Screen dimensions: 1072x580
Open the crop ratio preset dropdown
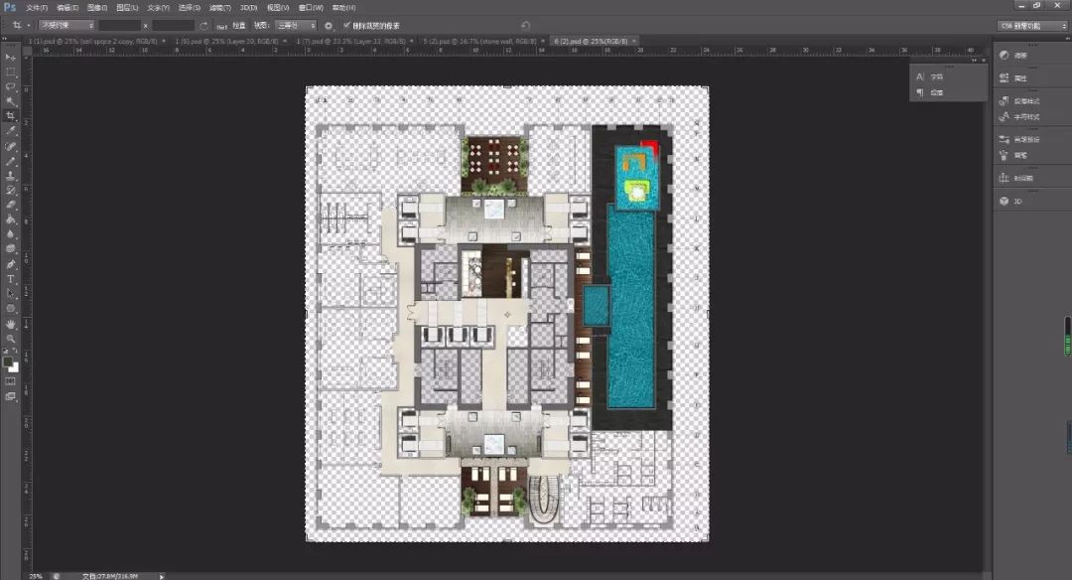pyautogui.click(x=67, y=25)
